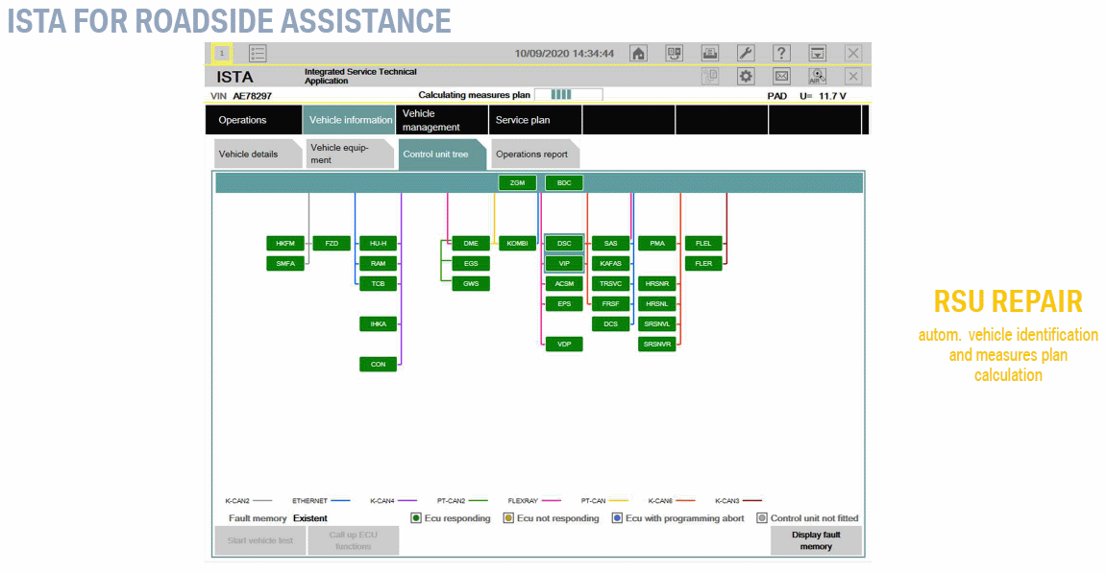The width and height of the screenshot is (1107, 572).
Task: Open the settings gear icon
Action: click(746, 76)
